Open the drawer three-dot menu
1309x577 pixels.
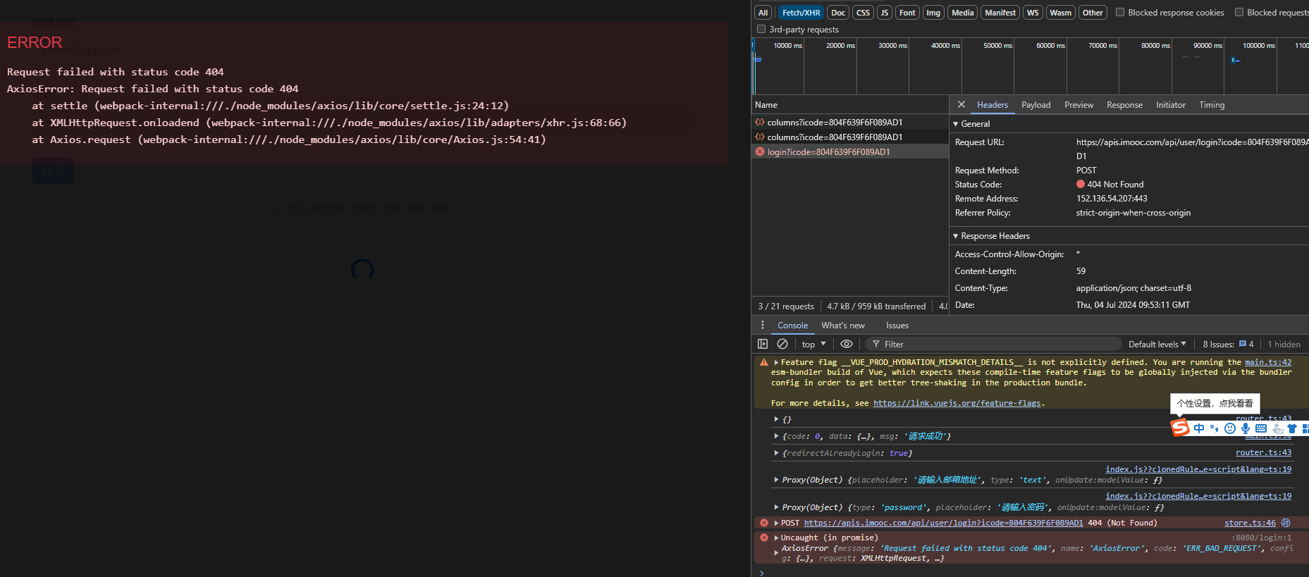[x=763, y=325]
